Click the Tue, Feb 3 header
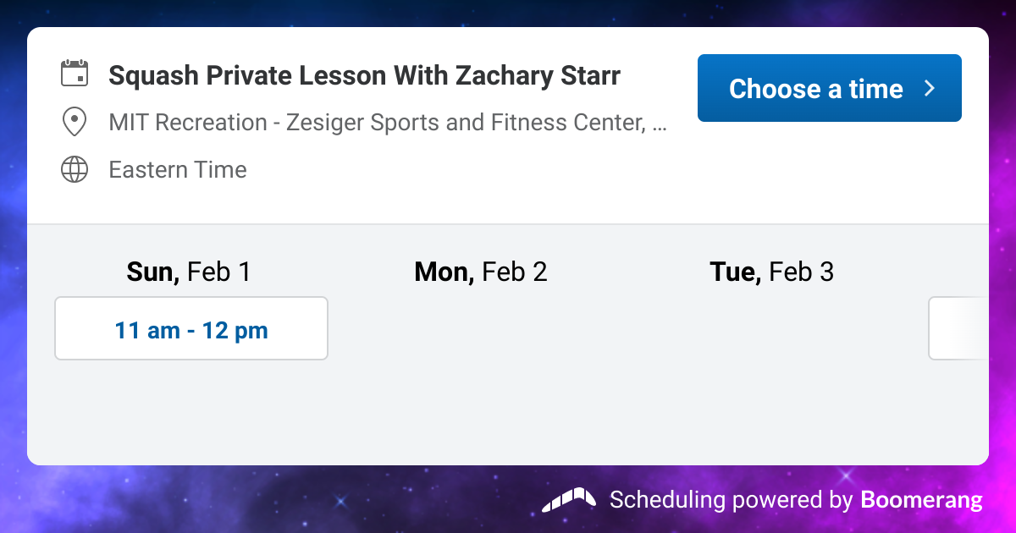 click(771, 272)
